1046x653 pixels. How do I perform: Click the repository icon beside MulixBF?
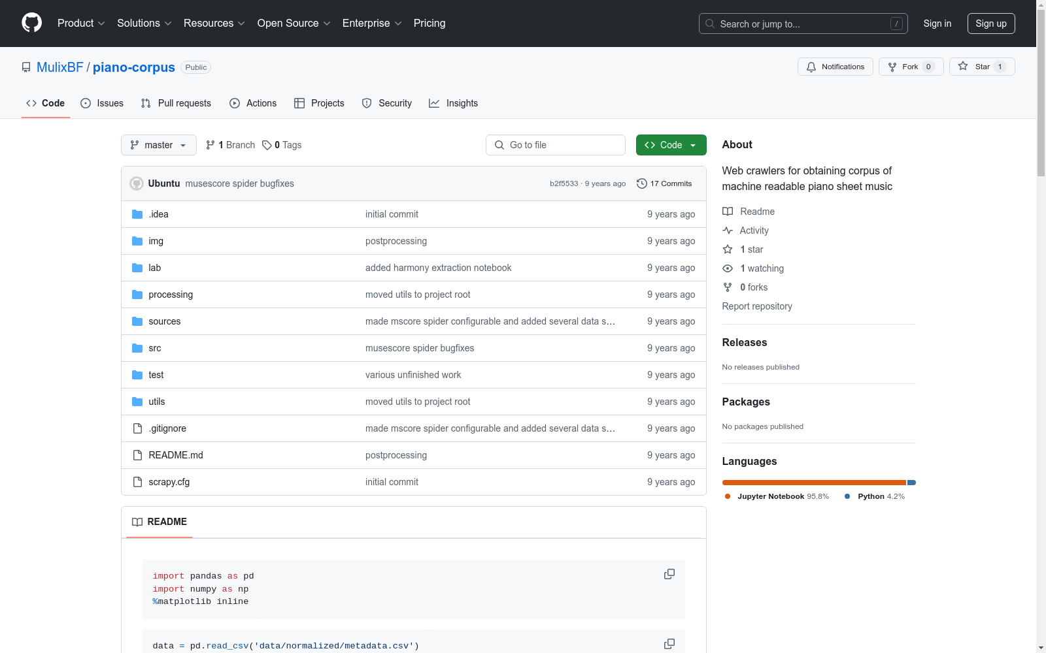(26, 67)
